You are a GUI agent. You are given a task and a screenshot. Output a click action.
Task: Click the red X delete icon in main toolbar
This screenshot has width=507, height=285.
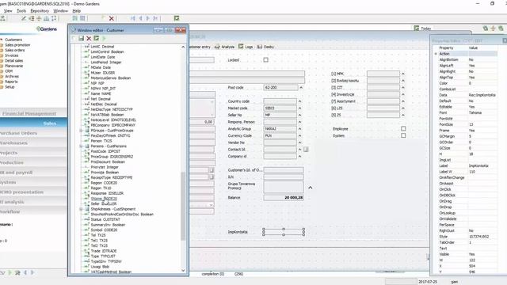click(x=112, y=19)
